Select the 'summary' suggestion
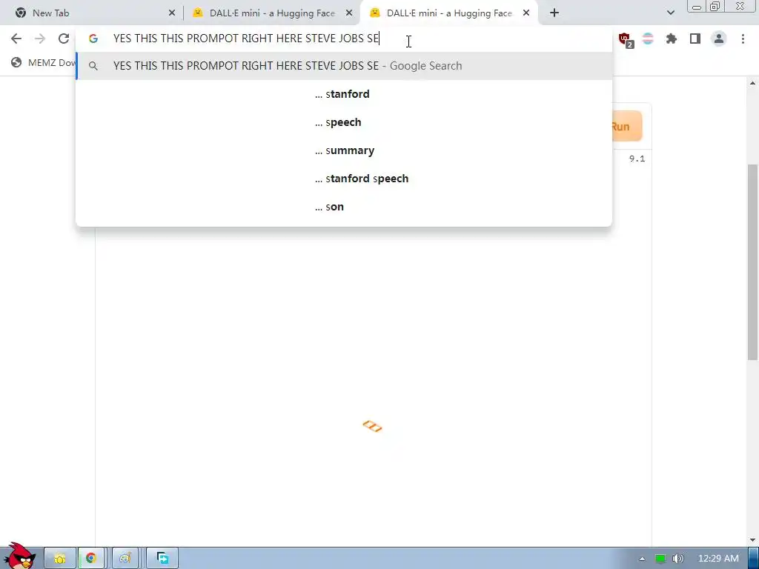 [x=344, y=150]
